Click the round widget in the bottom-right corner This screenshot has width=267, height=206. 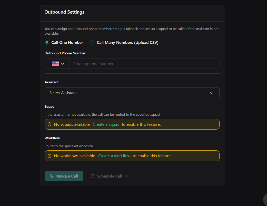(x=265, y=200)
